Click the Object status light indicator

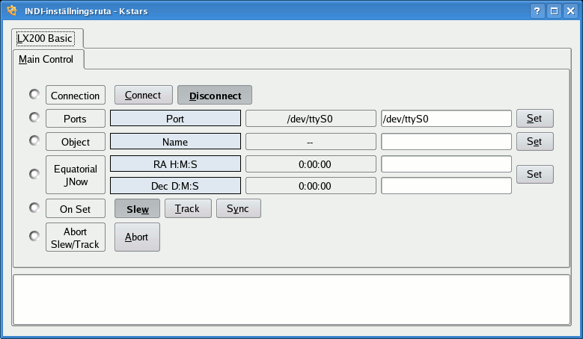(34, 140)
